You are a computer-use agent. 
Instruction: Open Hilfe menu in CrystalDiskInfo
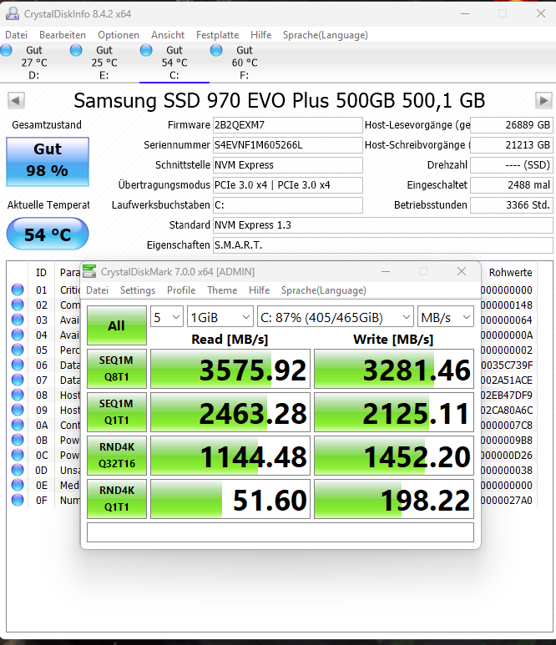click(261, 35)
